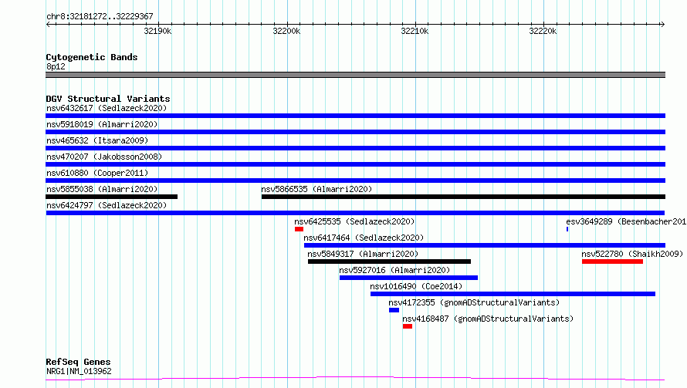687x388 pixels.
Task: Select the Cytogenetic Bands track title
Action: (x=92, y=57)
